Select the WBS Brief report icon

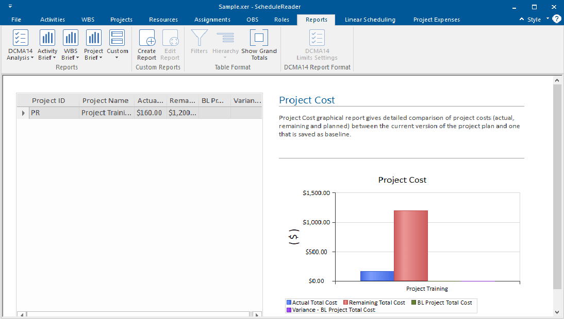71,39
